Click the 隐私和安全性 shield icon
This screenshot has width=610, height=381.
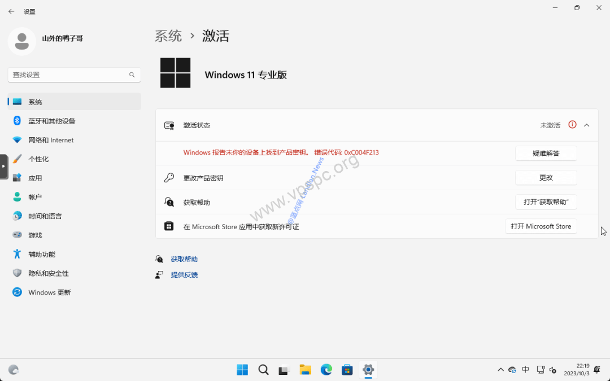(17, 273)
